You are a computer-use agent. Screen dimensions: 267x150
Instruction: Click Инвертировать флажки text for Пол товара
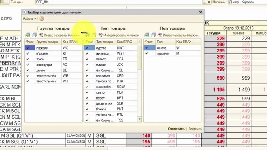pyautogui.click(x=181, y=35)
